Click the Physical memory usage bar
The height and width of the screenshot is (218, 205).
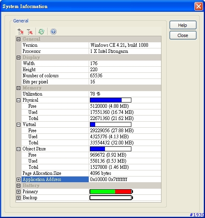click(x=111, y=100)
